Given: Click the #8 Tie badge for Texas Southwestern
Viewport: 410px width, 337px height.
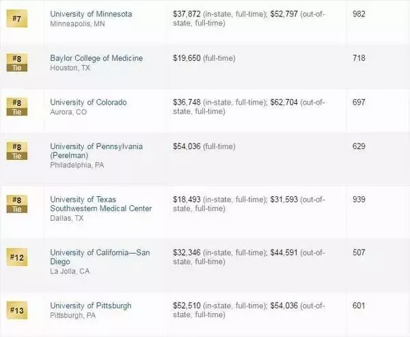Looking at the screenshot, I should pyautogui.click(x=16, y=204).
